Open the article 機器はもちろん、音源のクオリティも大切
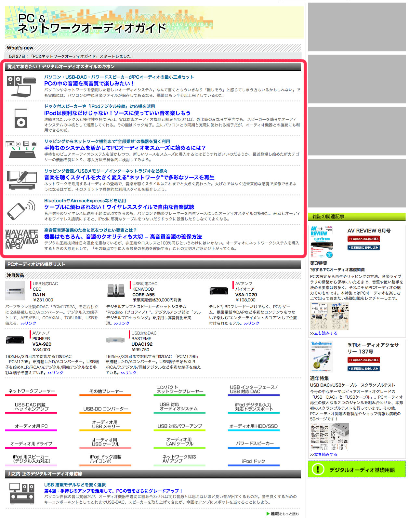 (x=123, y=237)
